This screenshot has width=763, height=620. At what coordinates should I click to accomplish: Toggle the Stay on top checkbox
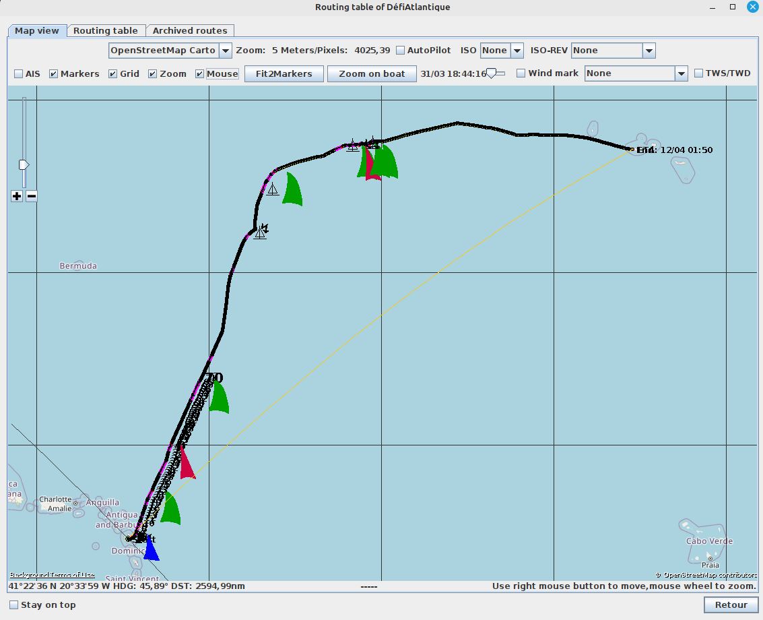(13, 604)
